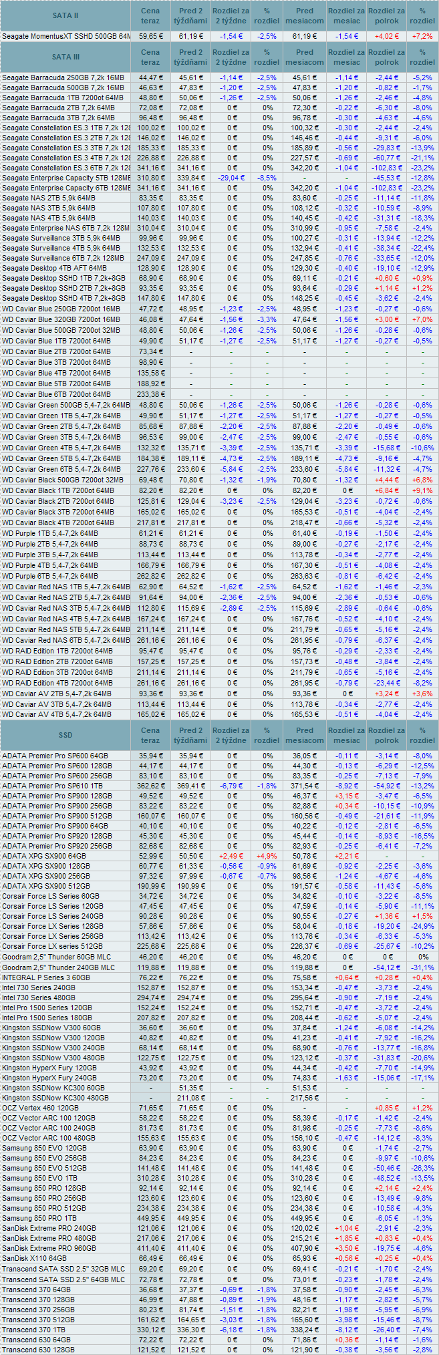The width and height of the screenshot is (439, 1355).
Task: Click the 294,74 € current price of Intel 730 480GB
Action: tap(151, 998)
